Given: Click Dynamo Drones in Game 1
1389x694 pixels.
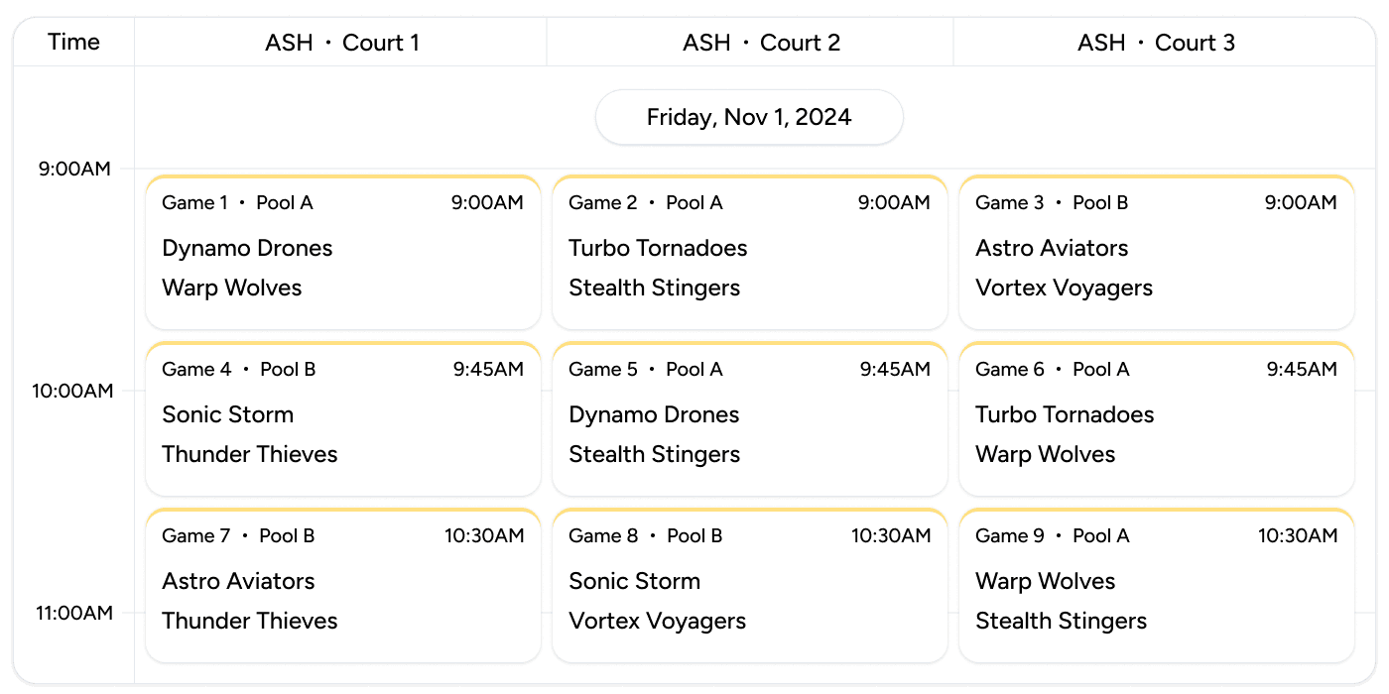Looking at the screenshot, I should 247,248.
